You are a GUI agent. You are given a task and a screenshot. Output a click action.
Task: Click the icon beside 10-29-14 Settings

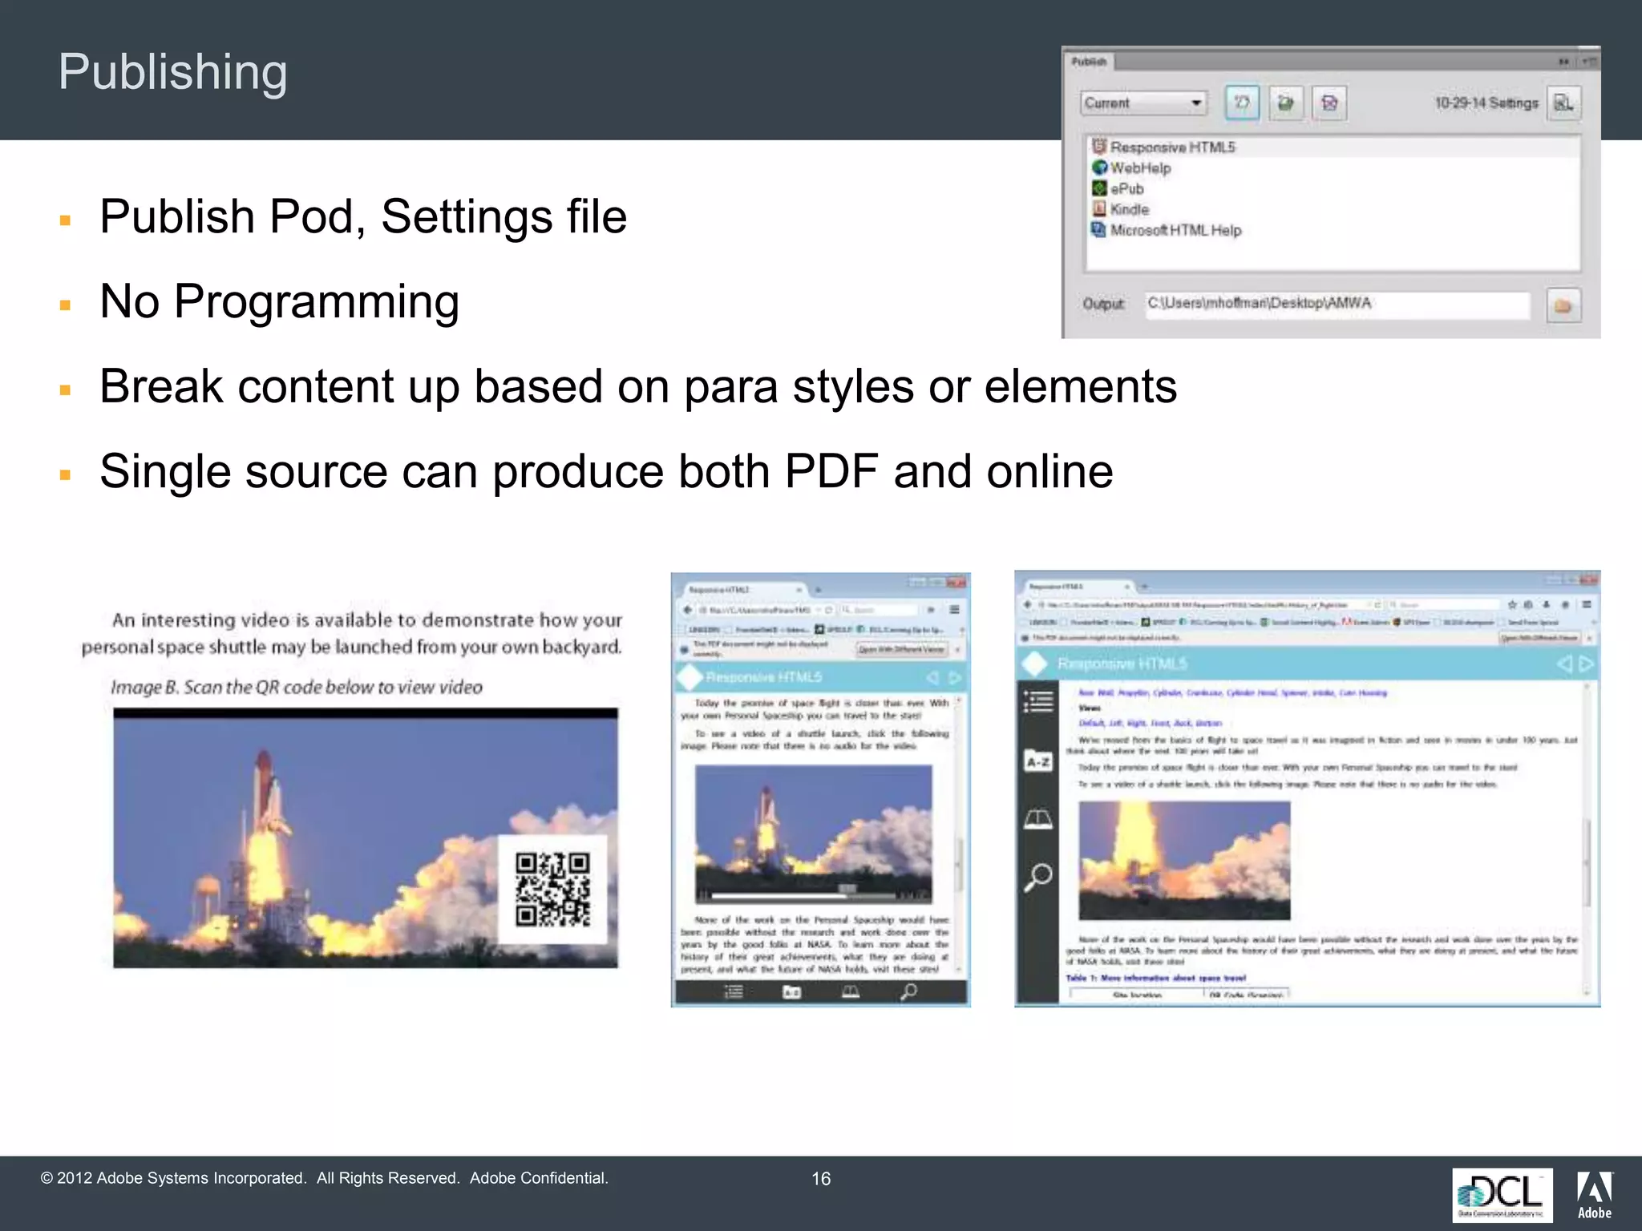point(1563,103)
